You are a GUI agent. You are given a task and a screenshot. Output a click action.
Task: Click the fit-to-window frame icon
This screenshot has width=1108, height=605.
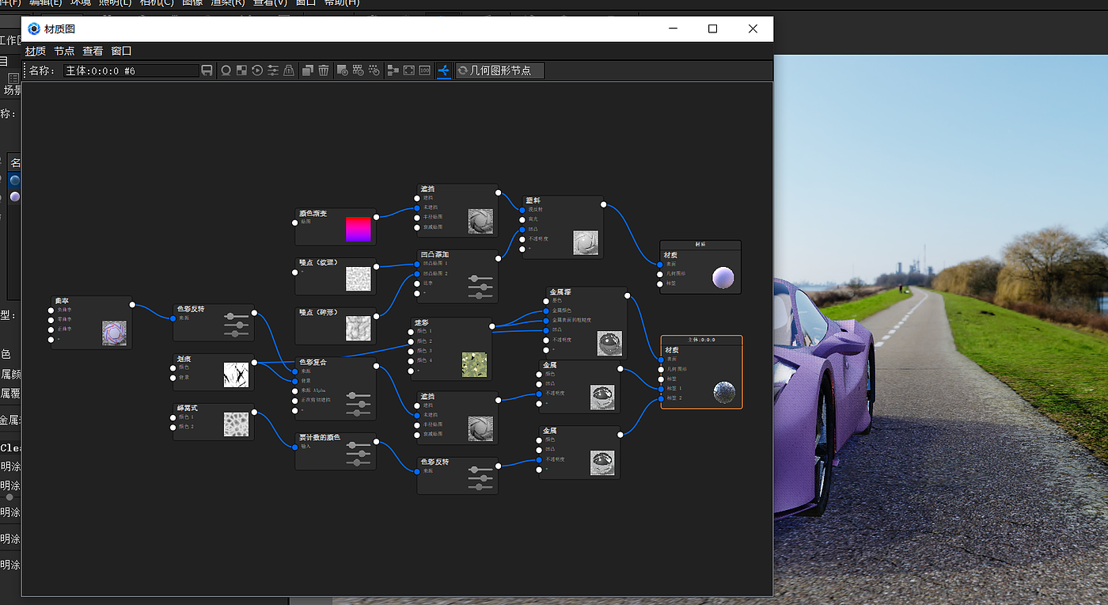(x=408, y=70)
